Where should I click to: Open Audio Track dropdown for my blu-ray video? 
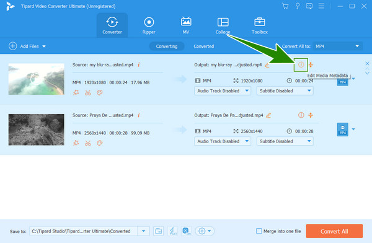(x=223, y=91)
